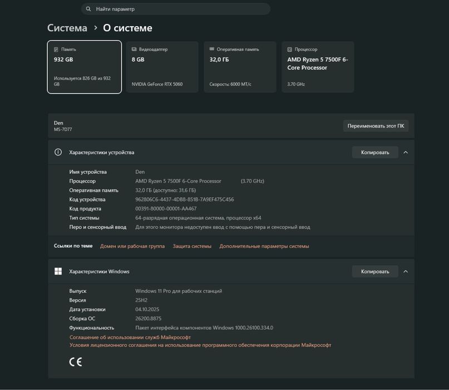Click "Используется 826 GB из 932 GB" text
Viewport: 449px width, 390px height.
click(x=82, y=81)
